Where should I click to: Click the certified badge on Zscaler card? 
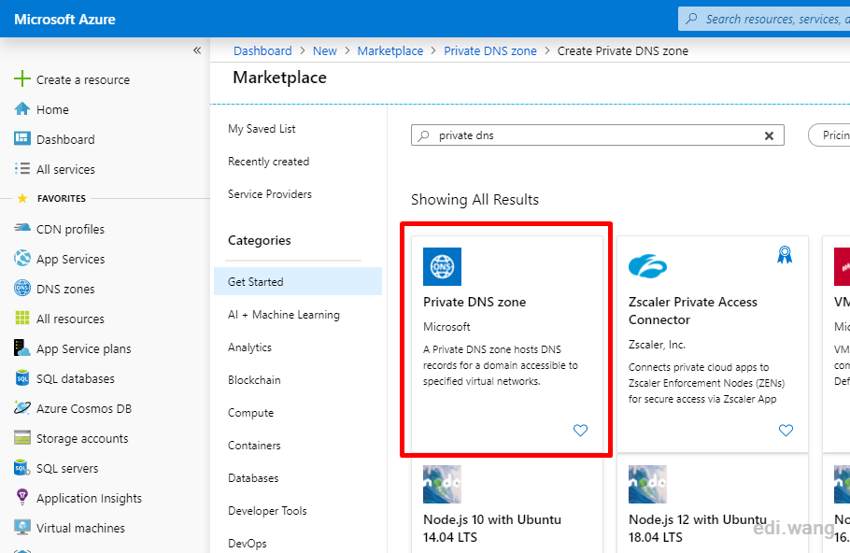(x=785, y=255)
